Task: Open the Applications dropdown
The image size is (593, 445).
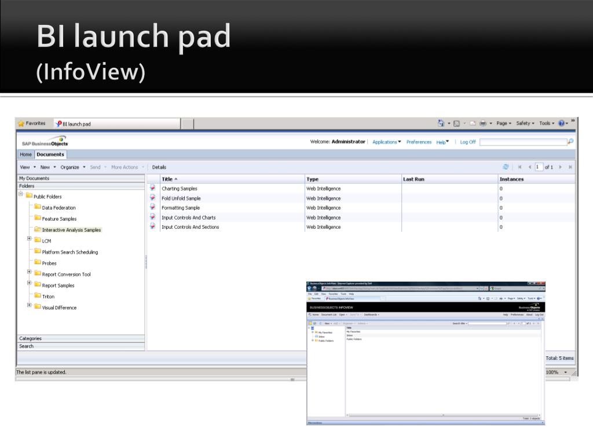Action: point(386,142)
